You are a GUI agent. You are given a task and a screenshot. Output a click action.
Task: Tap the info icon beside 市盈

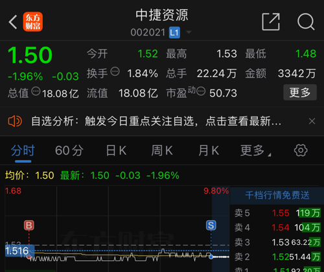coord(201,91)
